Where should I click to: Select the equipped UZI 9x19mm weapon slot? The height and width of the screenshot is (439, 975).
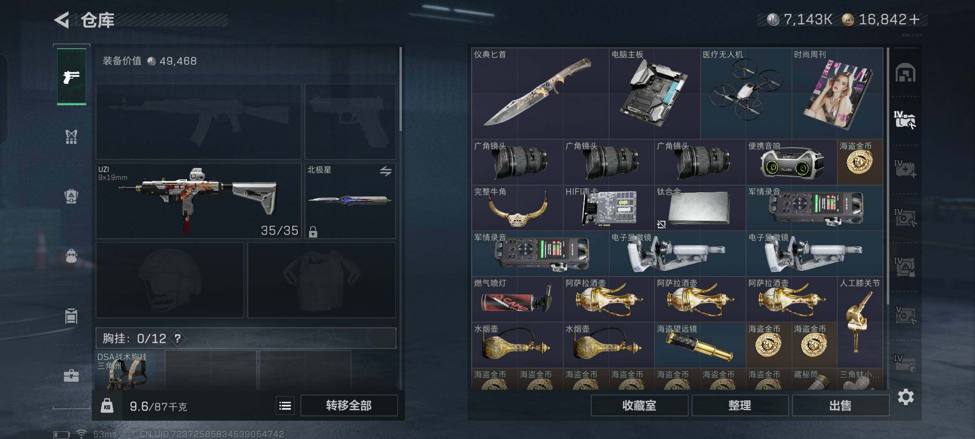tap(198, 201)
